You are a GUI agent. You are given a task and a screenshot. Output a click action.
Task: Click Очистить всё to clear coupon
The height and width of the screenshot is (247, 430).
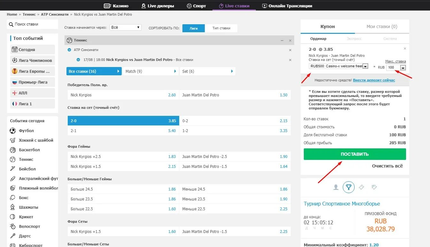point(388,166)
